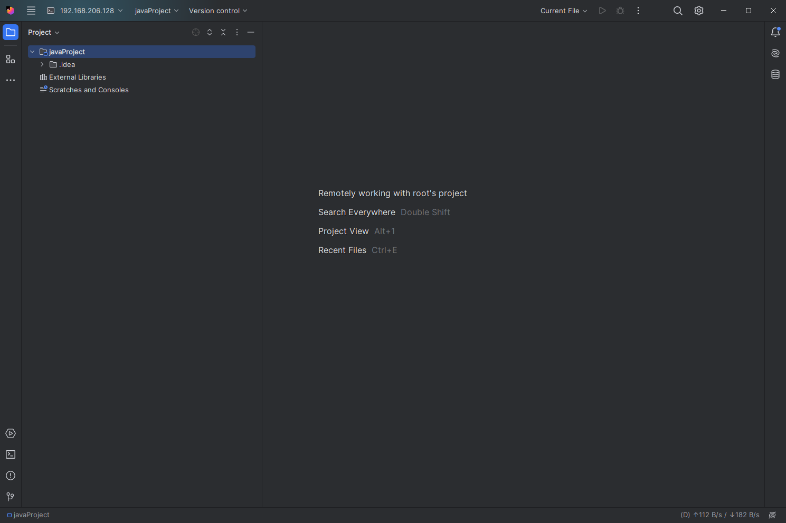Open the Version control menu

[x=217, y=11]
